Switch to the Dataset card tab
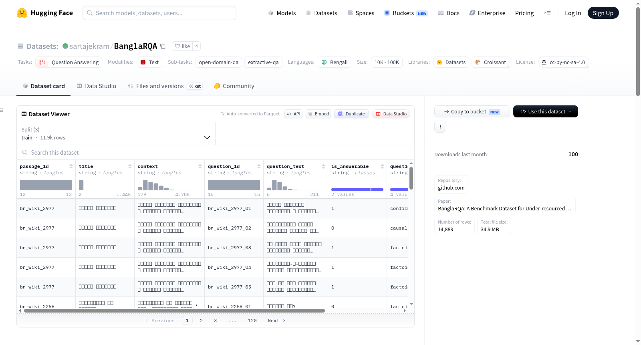Image resolution: width=641 pixels, height=345 pixels. 44,86
